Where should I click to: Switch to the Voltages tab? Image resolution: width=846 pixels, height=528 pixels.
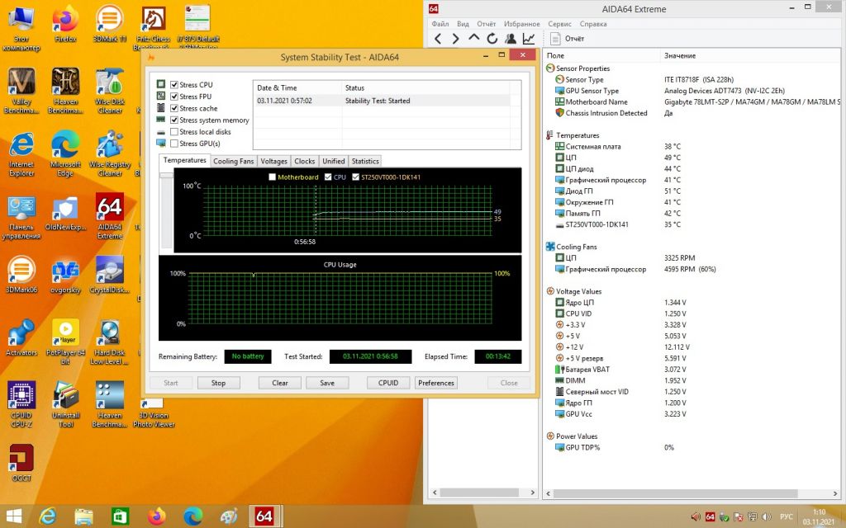tap(274, 161)
